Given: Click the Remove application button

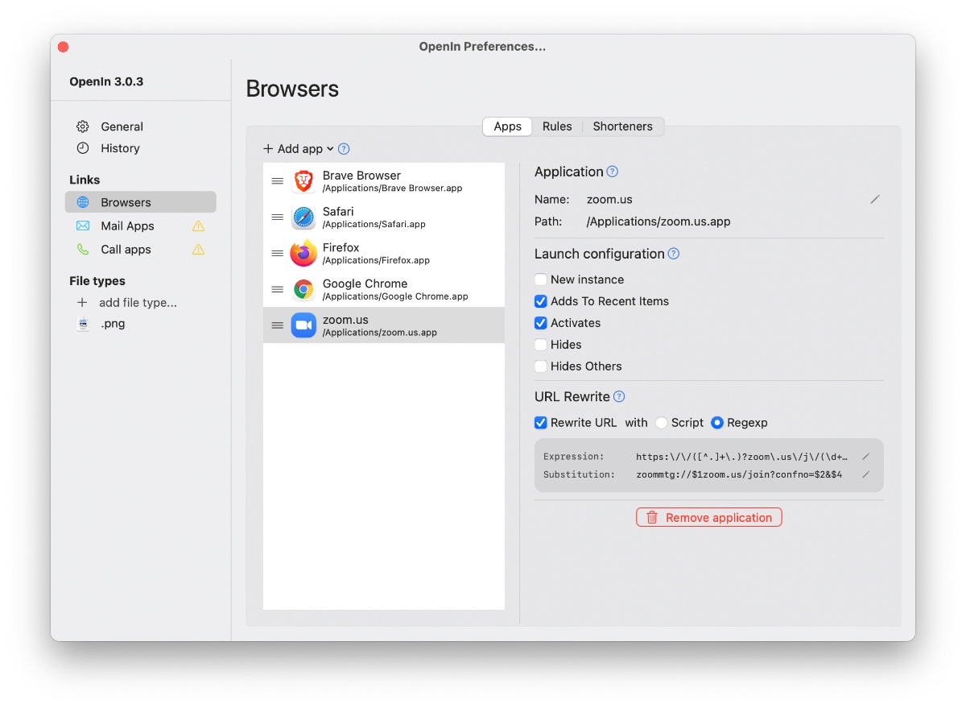Looking at the screenshot, I should [708, 518].
